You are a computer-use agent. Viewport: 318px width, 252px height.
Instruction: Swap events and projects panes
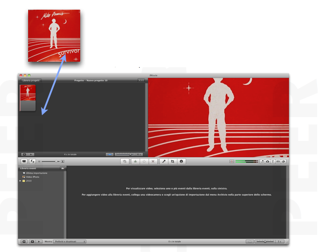[x=32, y=161]
